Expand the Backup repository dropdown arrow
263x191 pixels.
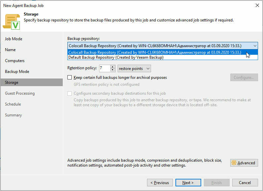tap(255, 46)
